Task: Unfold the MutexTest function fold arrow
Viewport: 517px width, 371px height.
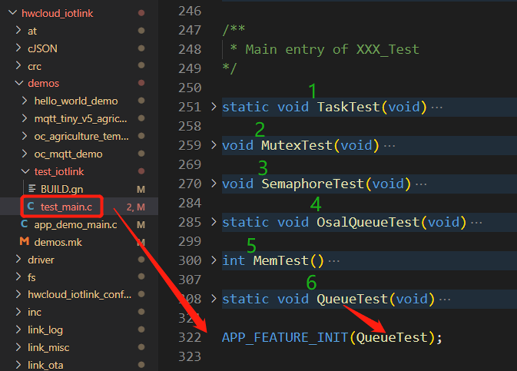Action: (x=214, y=145)
